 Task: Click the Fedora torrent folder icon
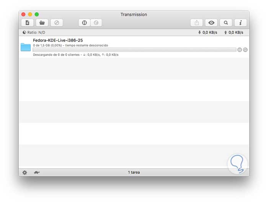(x=26, y=47)
